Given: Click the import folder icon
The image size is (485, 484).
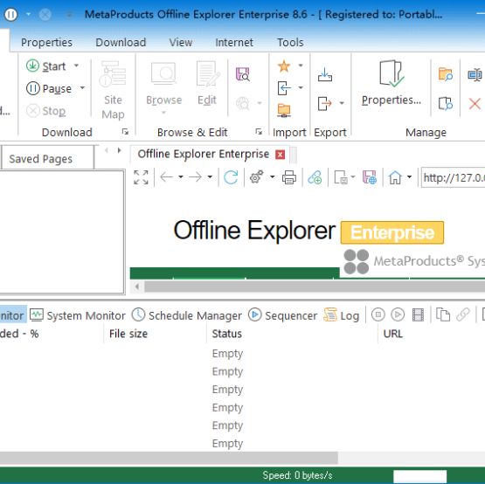Looking at the screenshot, I should (x=284, y=110).
